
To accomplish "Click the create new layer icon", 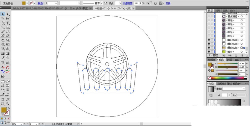I will [236, 55].
